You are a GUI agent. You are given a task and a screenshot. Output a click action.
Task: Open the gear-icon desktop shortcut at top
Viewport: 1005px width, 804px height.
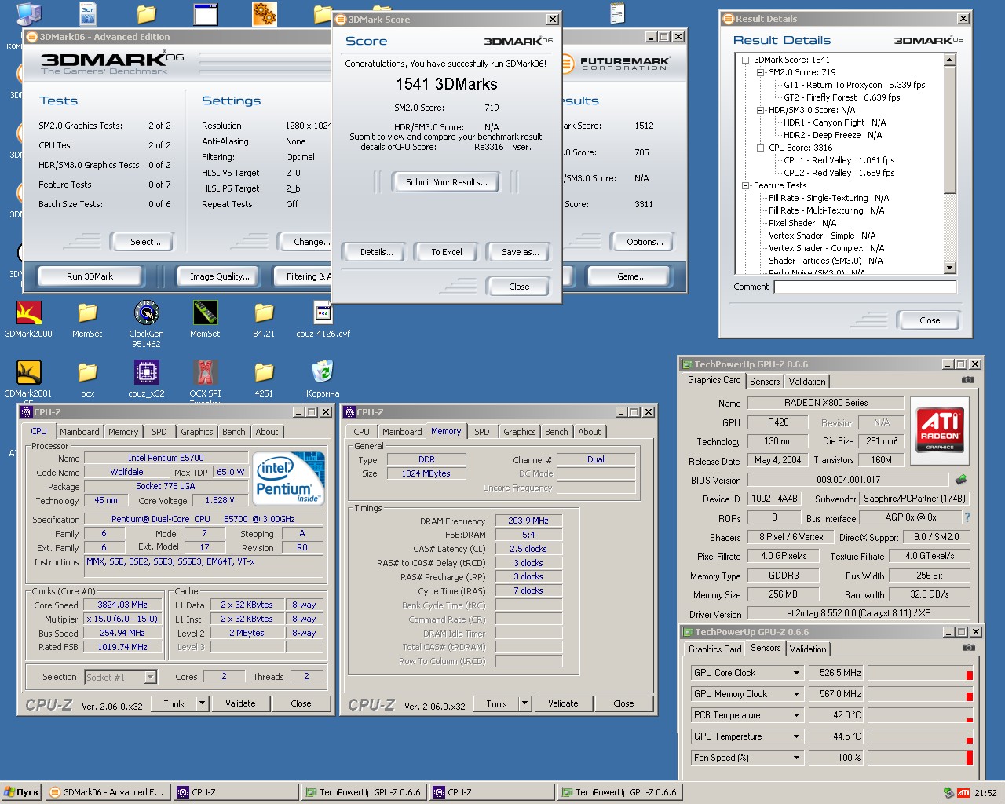tap(264, 13)
